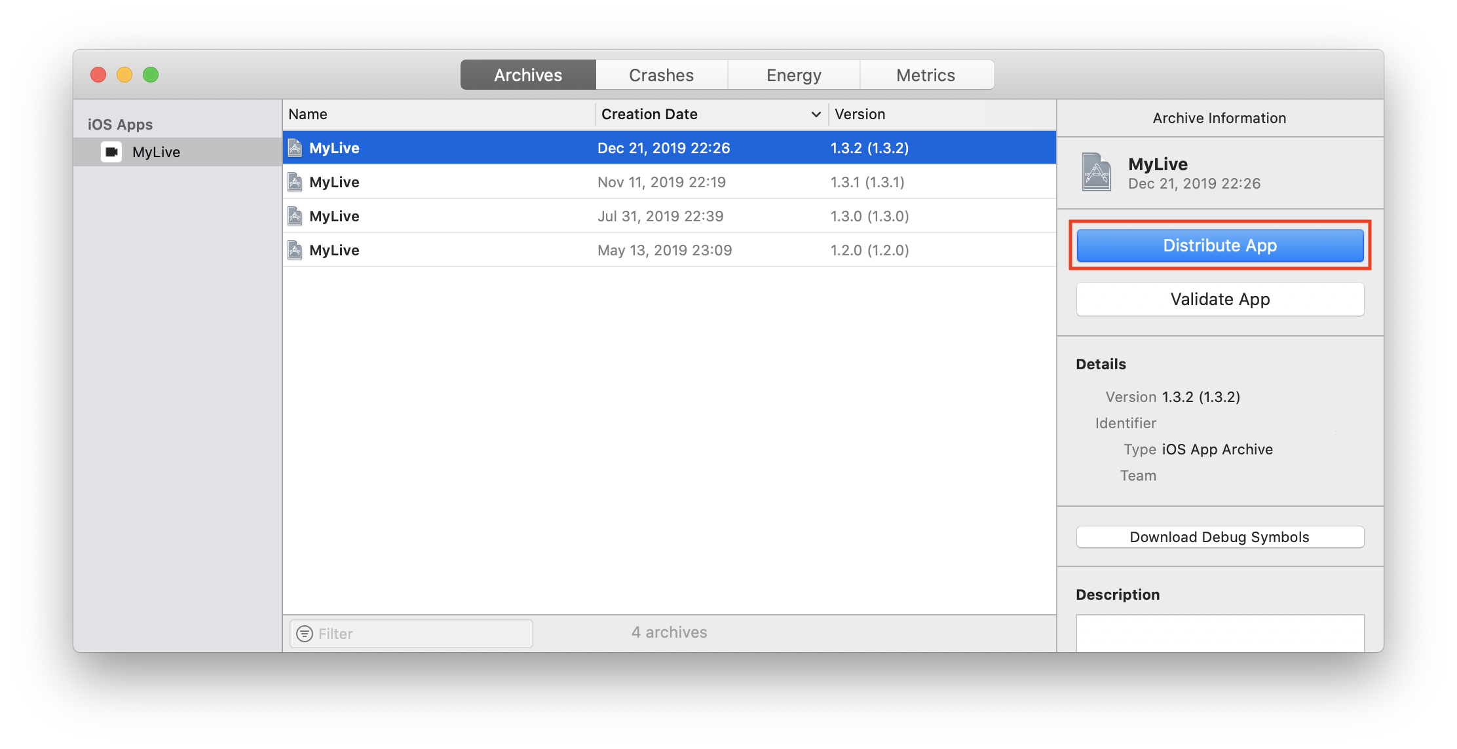Click the filter icon in the Filter field
This screenshot has width=1457, height=749.
click(x=305, y=634)
